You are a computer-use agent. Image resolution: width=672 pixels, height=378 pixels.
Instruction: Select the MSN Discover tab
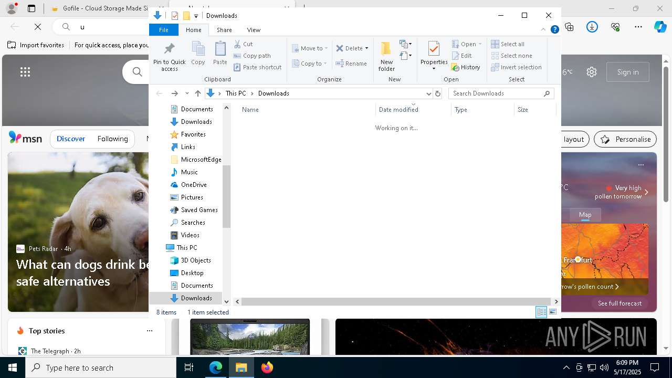click(71, 139)
